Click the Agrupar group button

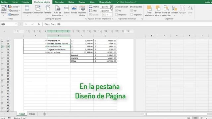(182, 11)
